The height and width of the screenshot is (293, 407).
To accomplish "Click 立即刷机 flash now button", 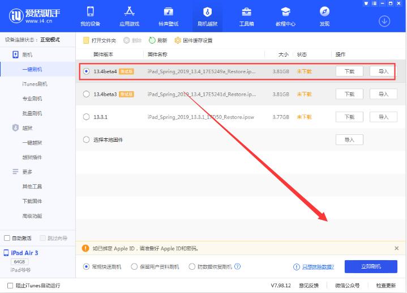I will pyautogui.click(x=371, y=266).
